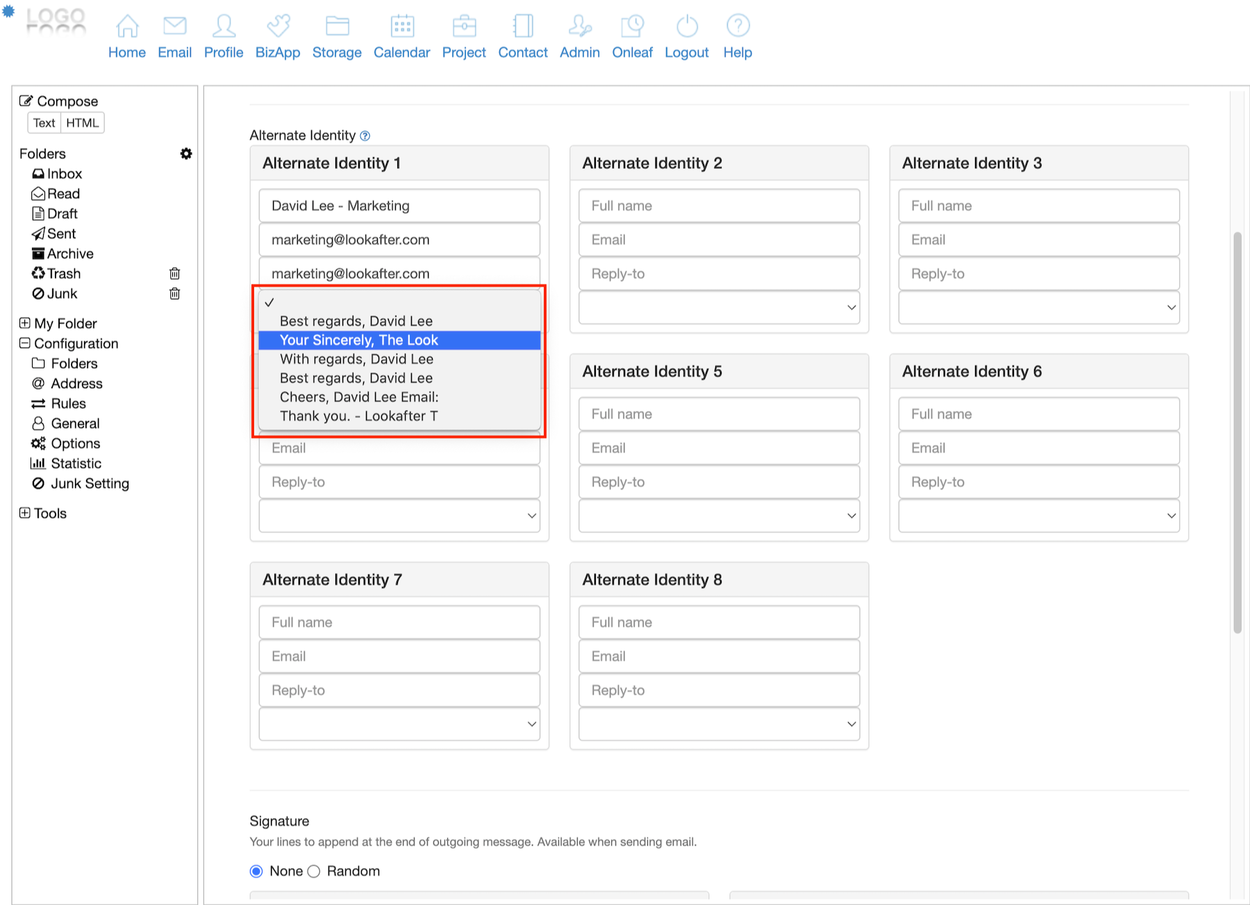The width and height of the screenshot is (1250, 905).
Task: Select "Thank you. - Lookafter T" option
Action: coord(358,416)
